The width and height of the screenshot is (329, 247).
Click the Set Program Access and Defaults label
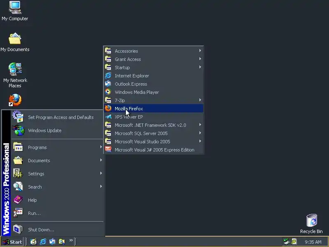pyautogui.click(x=60, y=117)
